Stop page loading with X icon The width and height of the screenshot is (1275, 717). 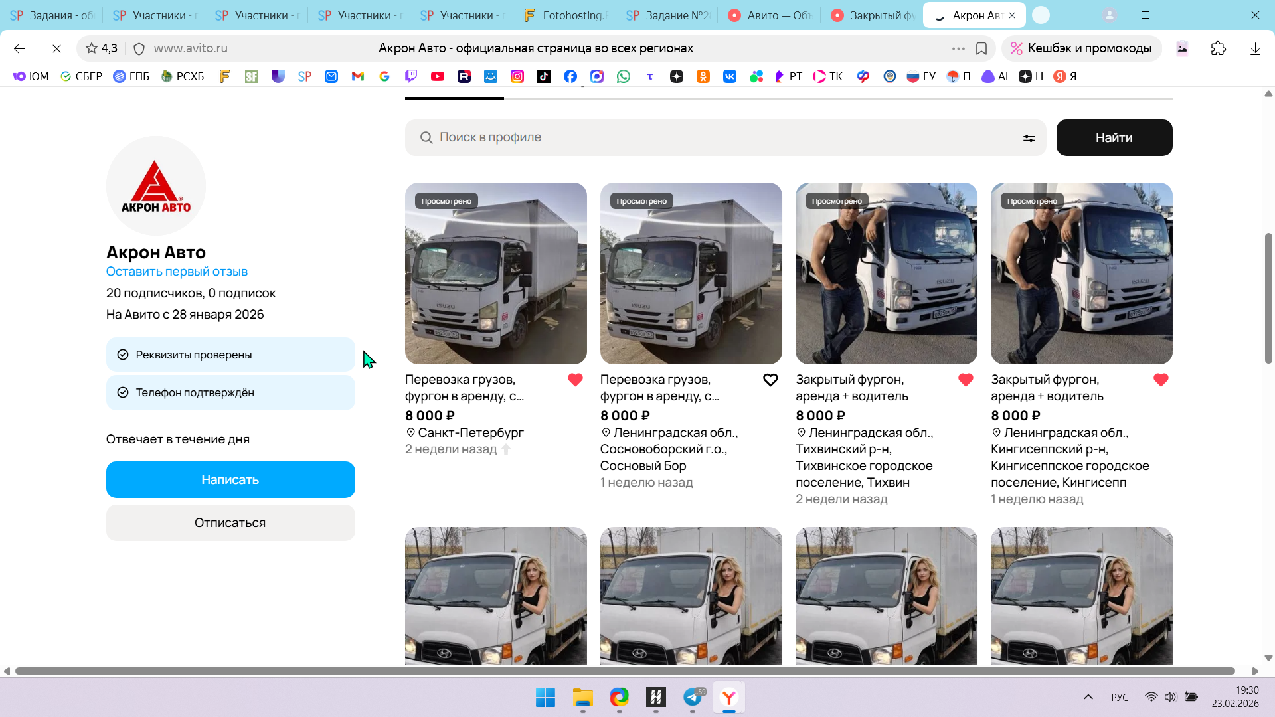(x=56, y=48)
